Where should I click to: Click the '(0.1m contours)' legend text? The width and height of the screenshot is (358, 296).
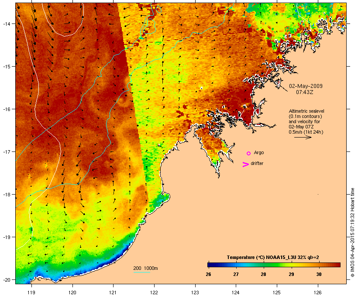click(x=306, y=116)
